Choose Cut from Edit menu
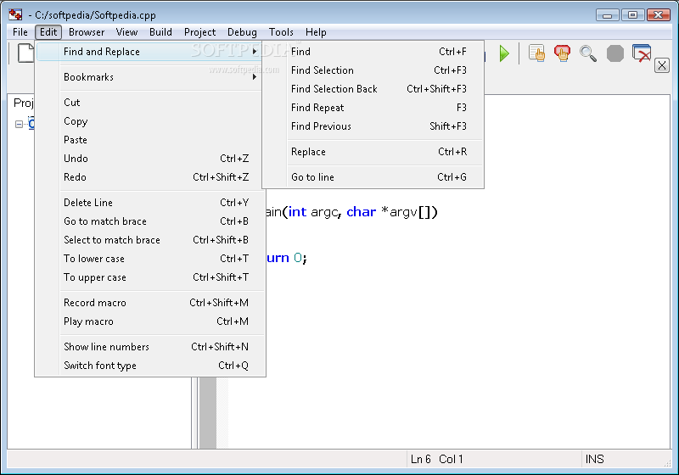This screenshot has height=475, width=679. (x=149, y=103)
